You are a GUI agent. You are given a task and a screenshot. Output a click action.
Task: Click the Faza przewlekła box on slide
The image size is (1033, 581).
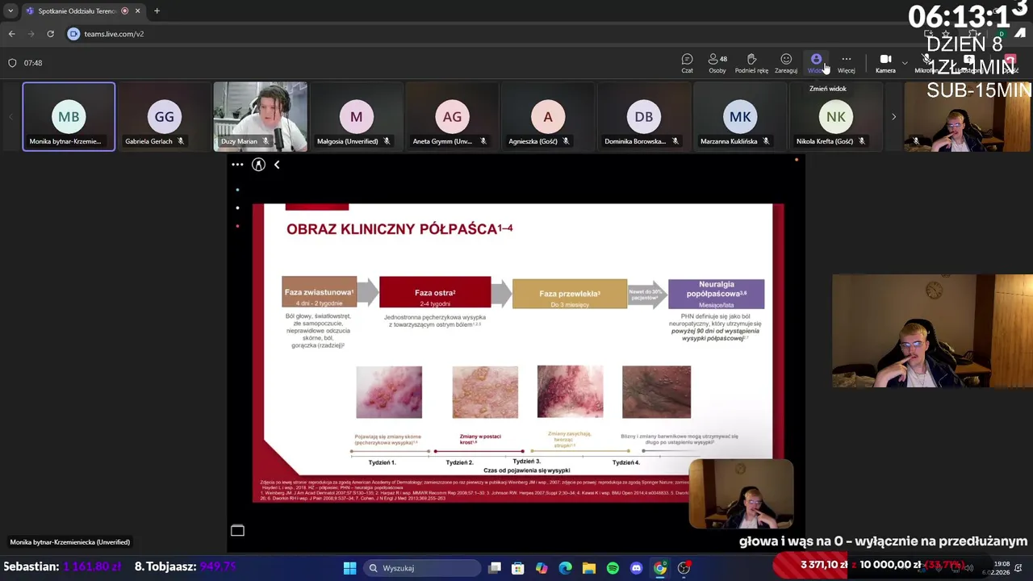570,294
